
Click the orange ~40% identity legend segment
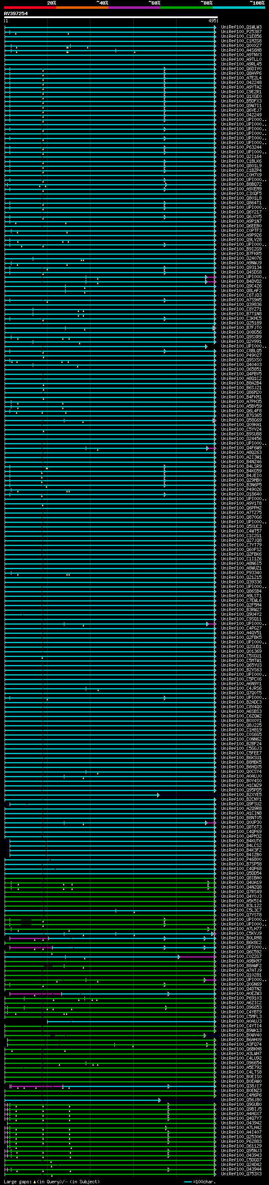82,8
